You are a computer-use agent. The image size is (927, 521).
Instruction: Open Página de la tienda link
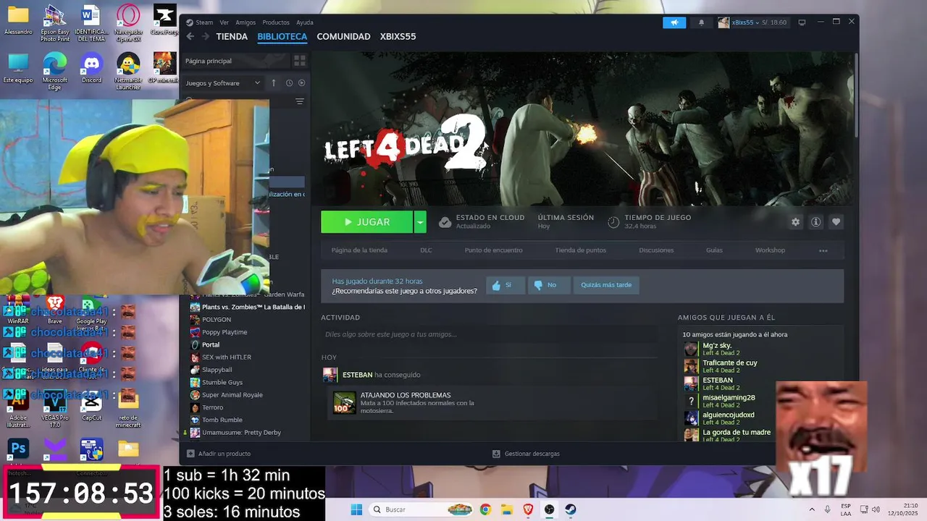click(359, 250)
